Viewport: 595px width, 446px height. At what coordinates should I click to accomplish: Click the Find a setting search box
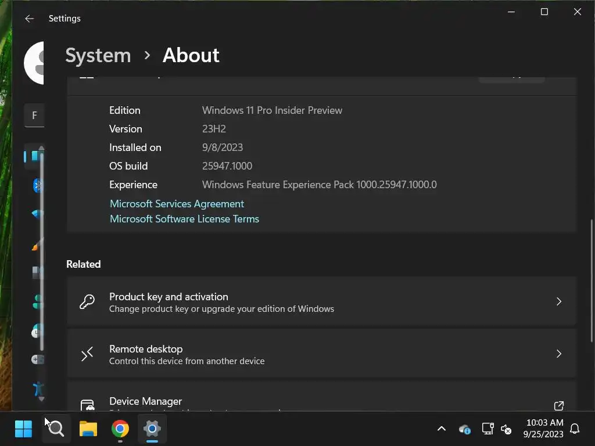[x=34, y=116]
